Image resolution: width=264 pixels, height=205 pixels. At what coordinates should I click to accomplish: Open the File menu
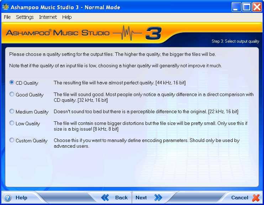7,17
